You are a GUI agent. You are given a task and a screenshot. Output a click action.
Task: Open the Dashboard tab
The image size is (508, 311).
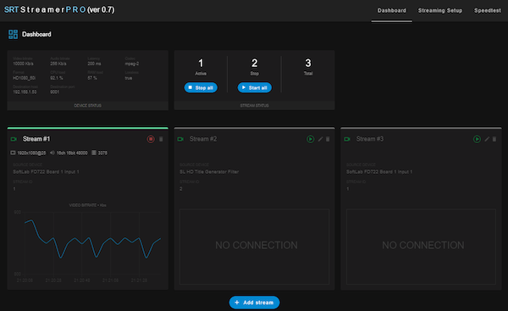(x=392, y=11)
